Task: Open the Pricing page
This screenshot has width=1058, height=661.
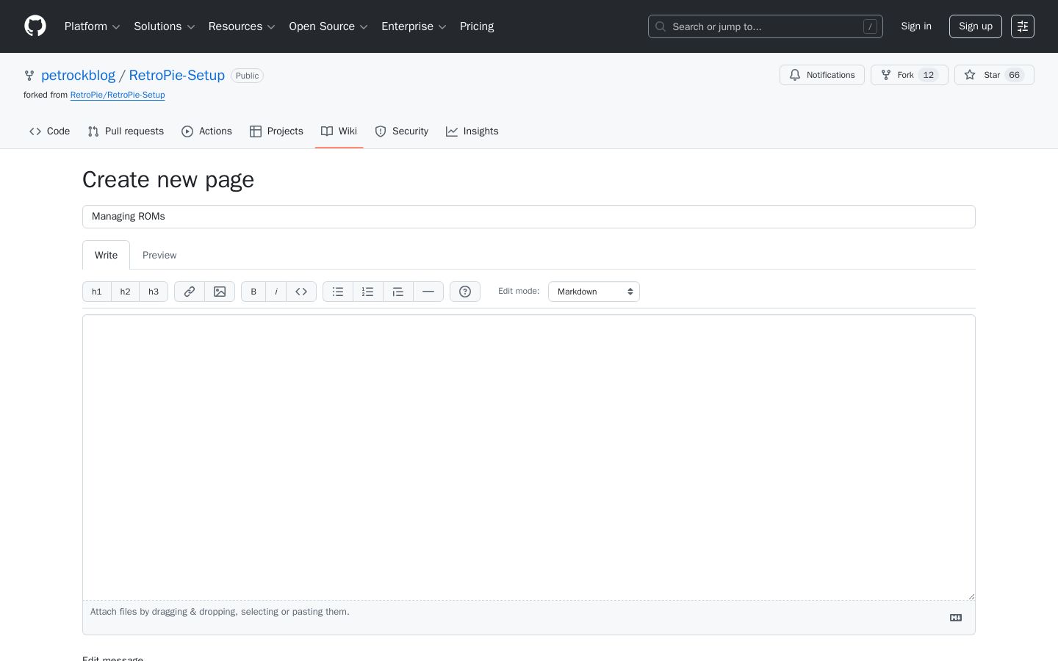Action: pos(477,26)
